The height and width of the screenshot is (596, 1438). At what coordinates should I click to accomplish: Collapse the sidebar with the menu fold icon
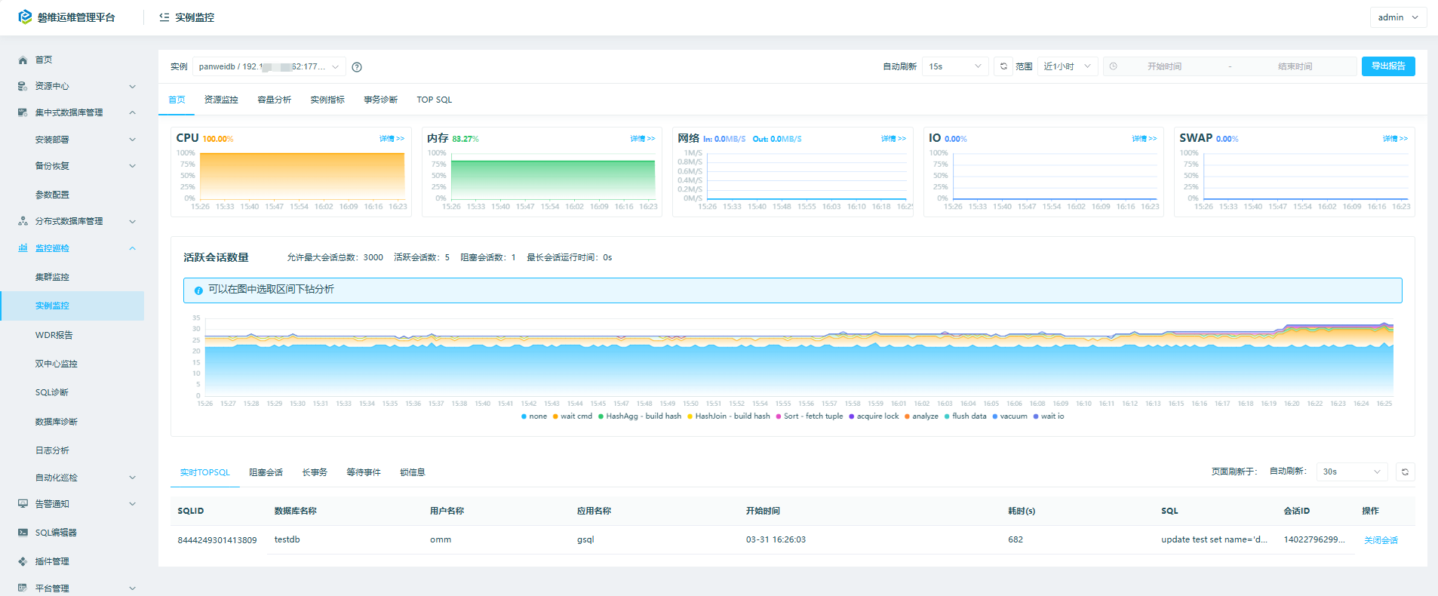164,17
